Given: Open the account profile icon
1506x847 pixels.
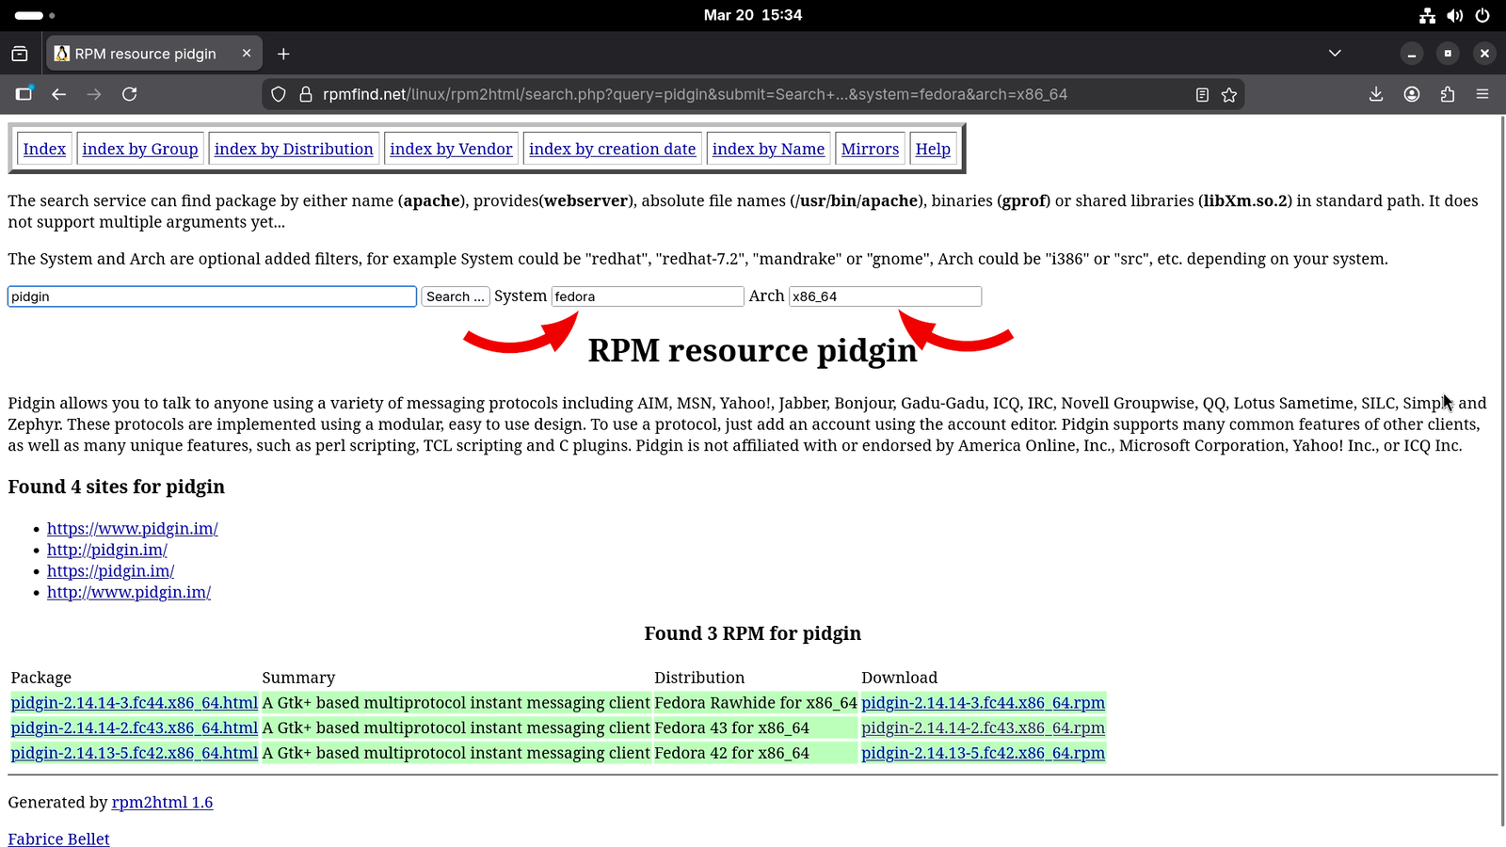Looking at the screenshot, I should point(1412,94).
